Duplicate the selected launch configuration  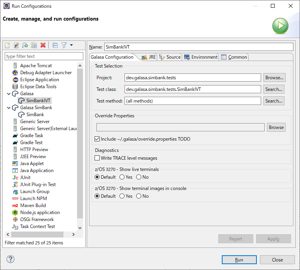click(34, 45)
